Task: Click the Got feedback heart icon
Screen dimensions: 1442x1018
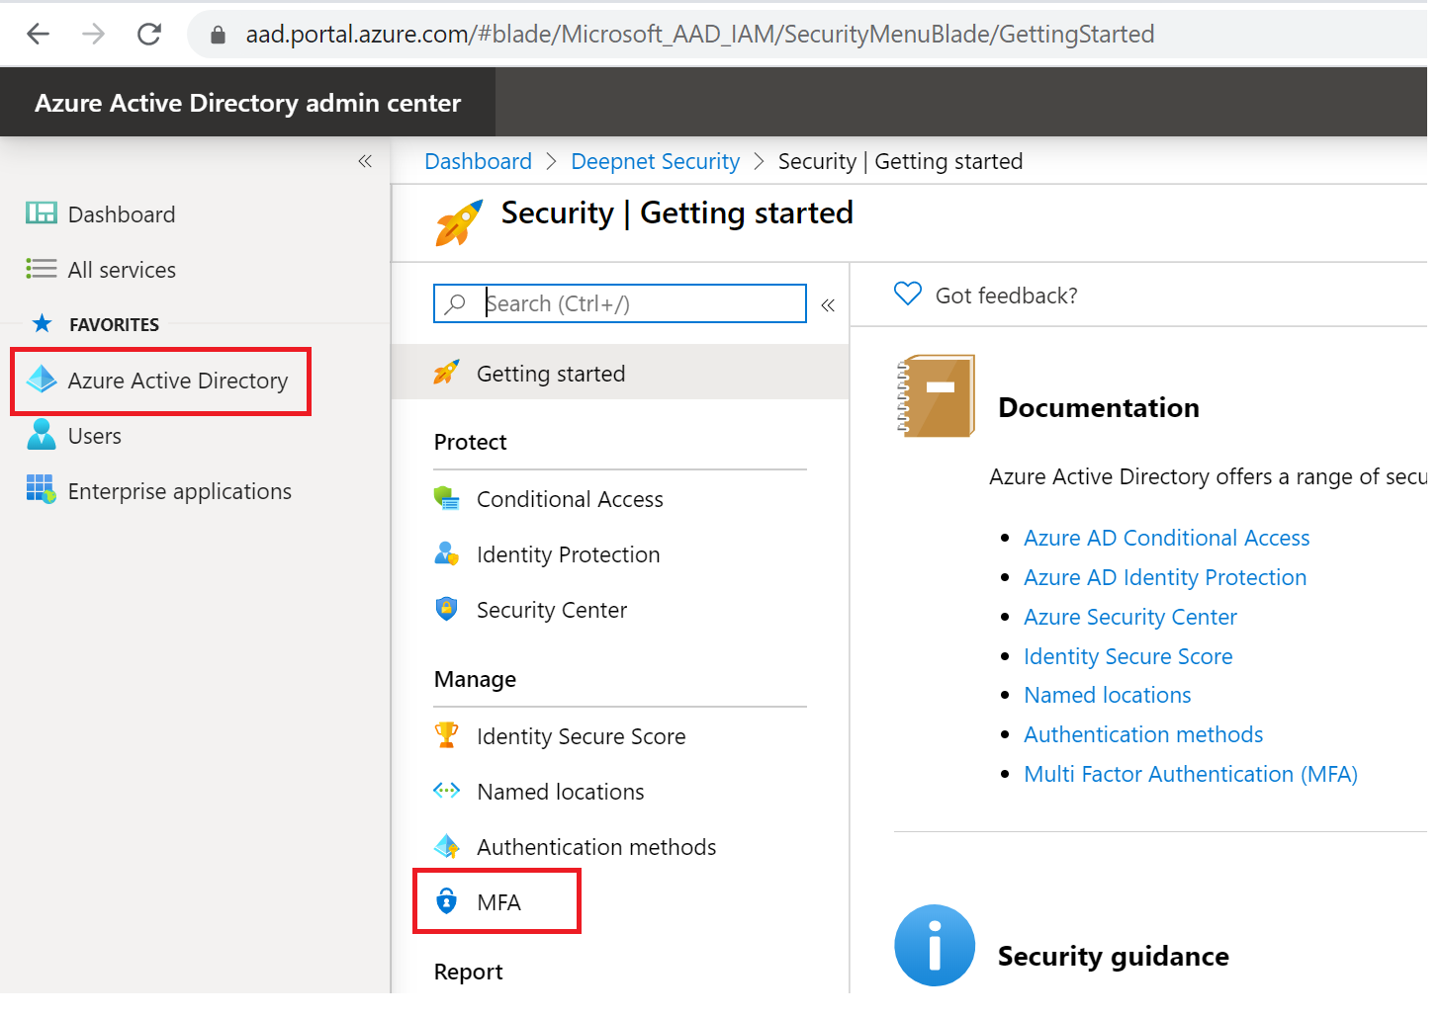Action: point(907,294)
